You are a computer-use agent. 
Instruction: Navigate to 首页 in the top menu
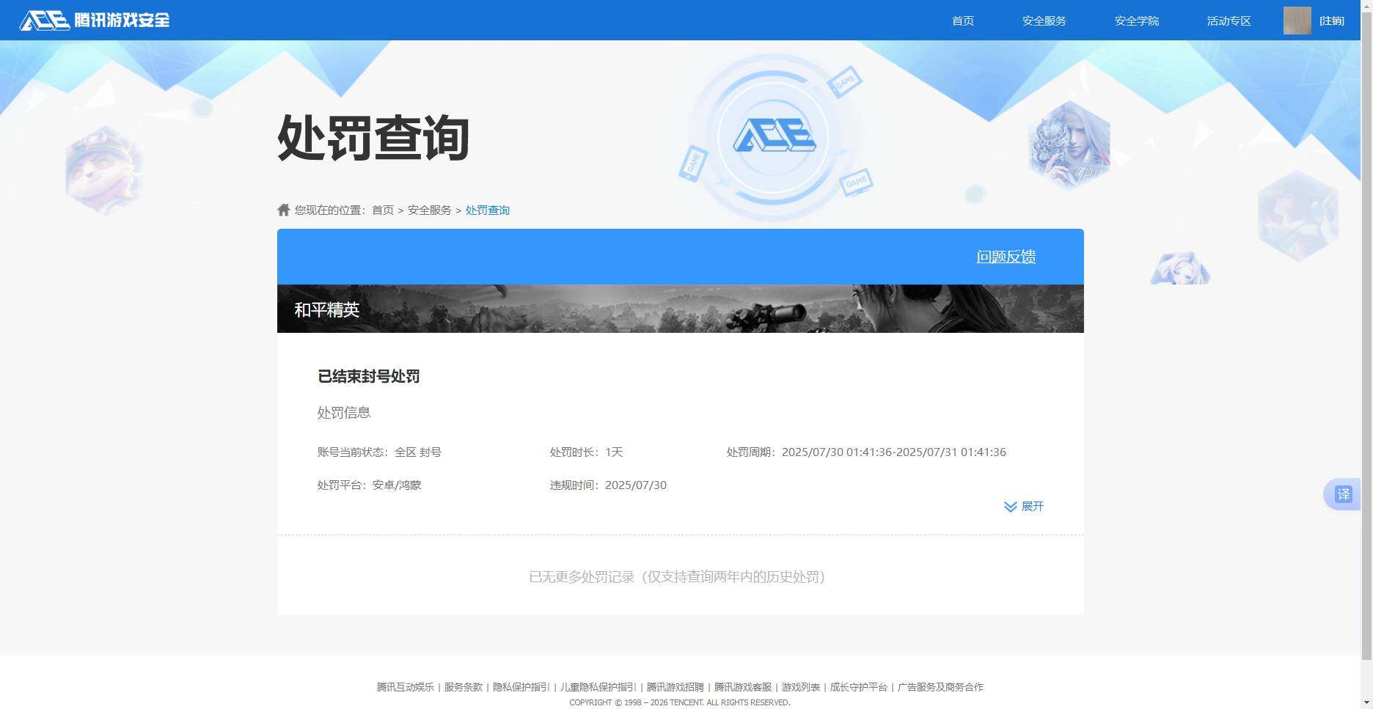pos(962,21)
